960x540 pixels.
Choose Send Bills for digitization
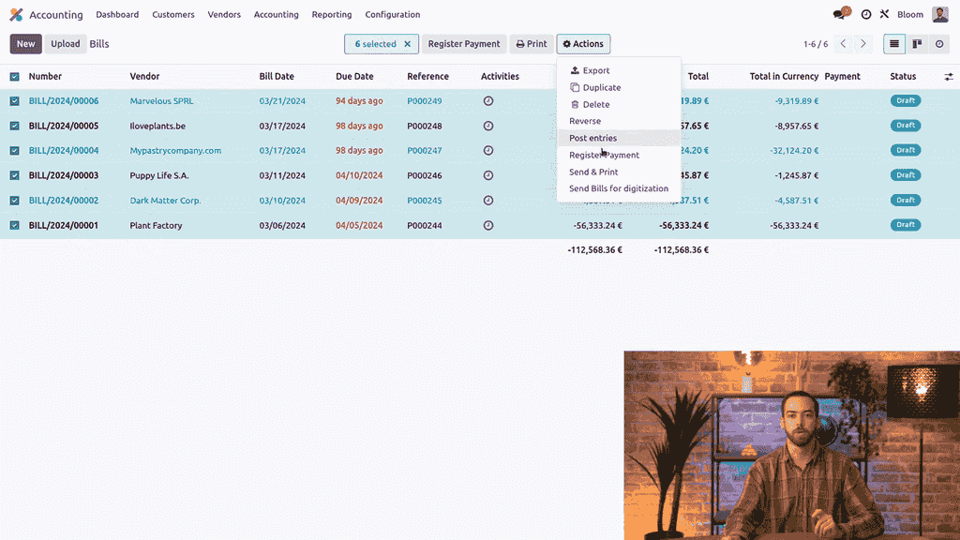point(618,188)
